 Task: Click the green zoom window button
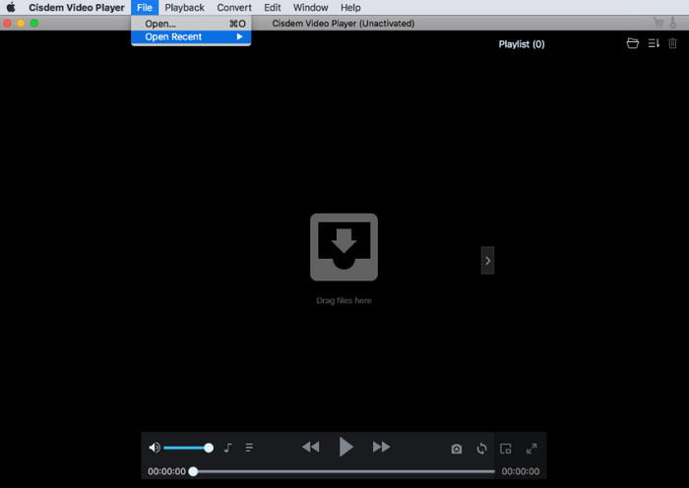tap(34, 24)
